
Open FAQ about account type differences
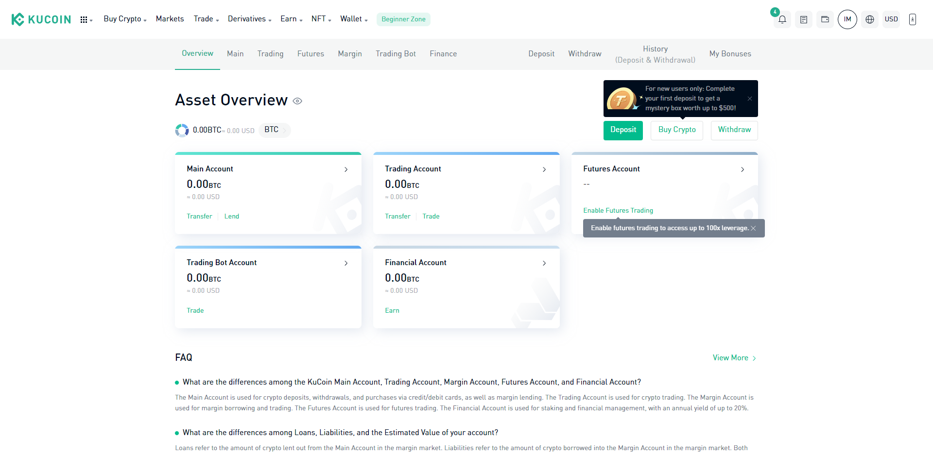(x=412, y=382)
